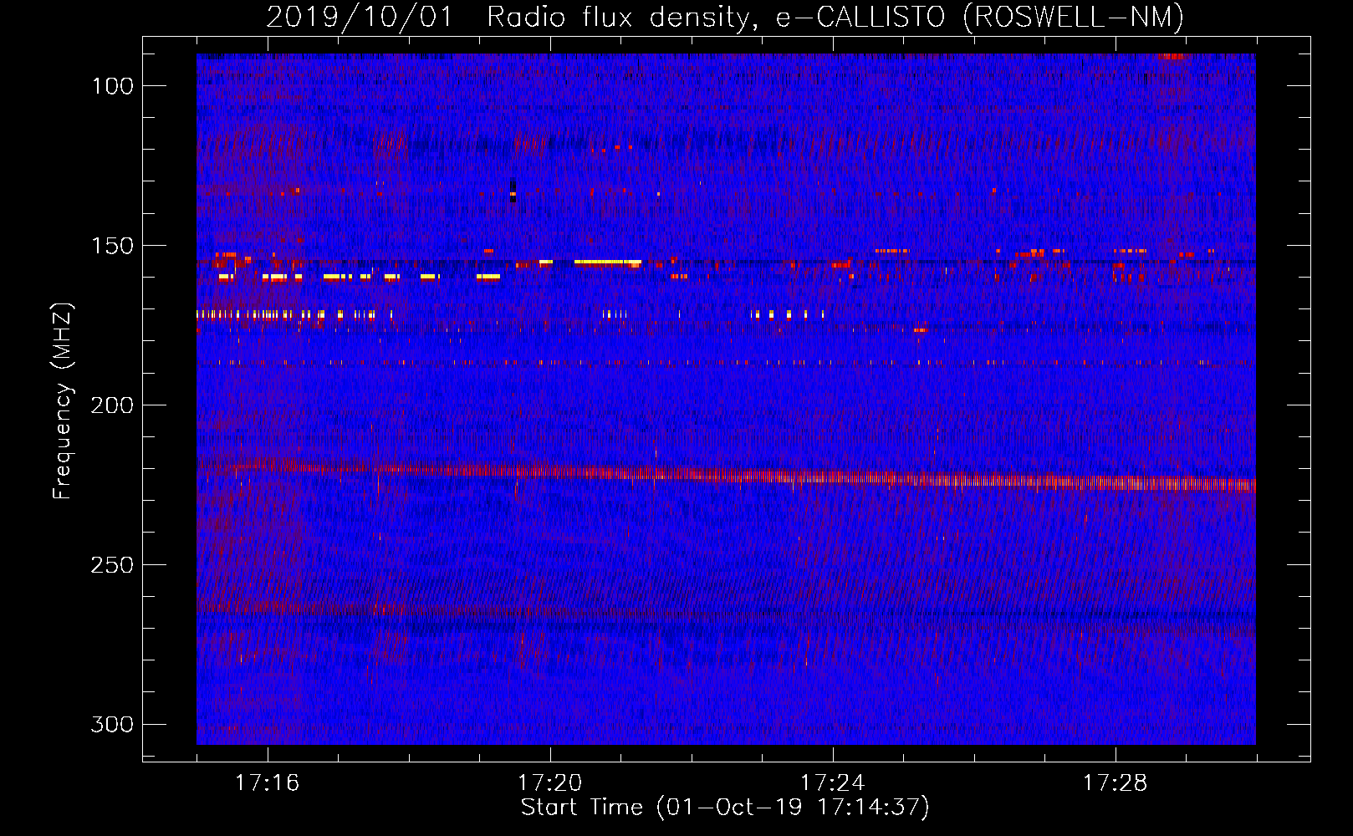Click the '17:20' time tick label
Viewport: 1353px width, 836px height.
pyautogui.click(x=549, y=782)
